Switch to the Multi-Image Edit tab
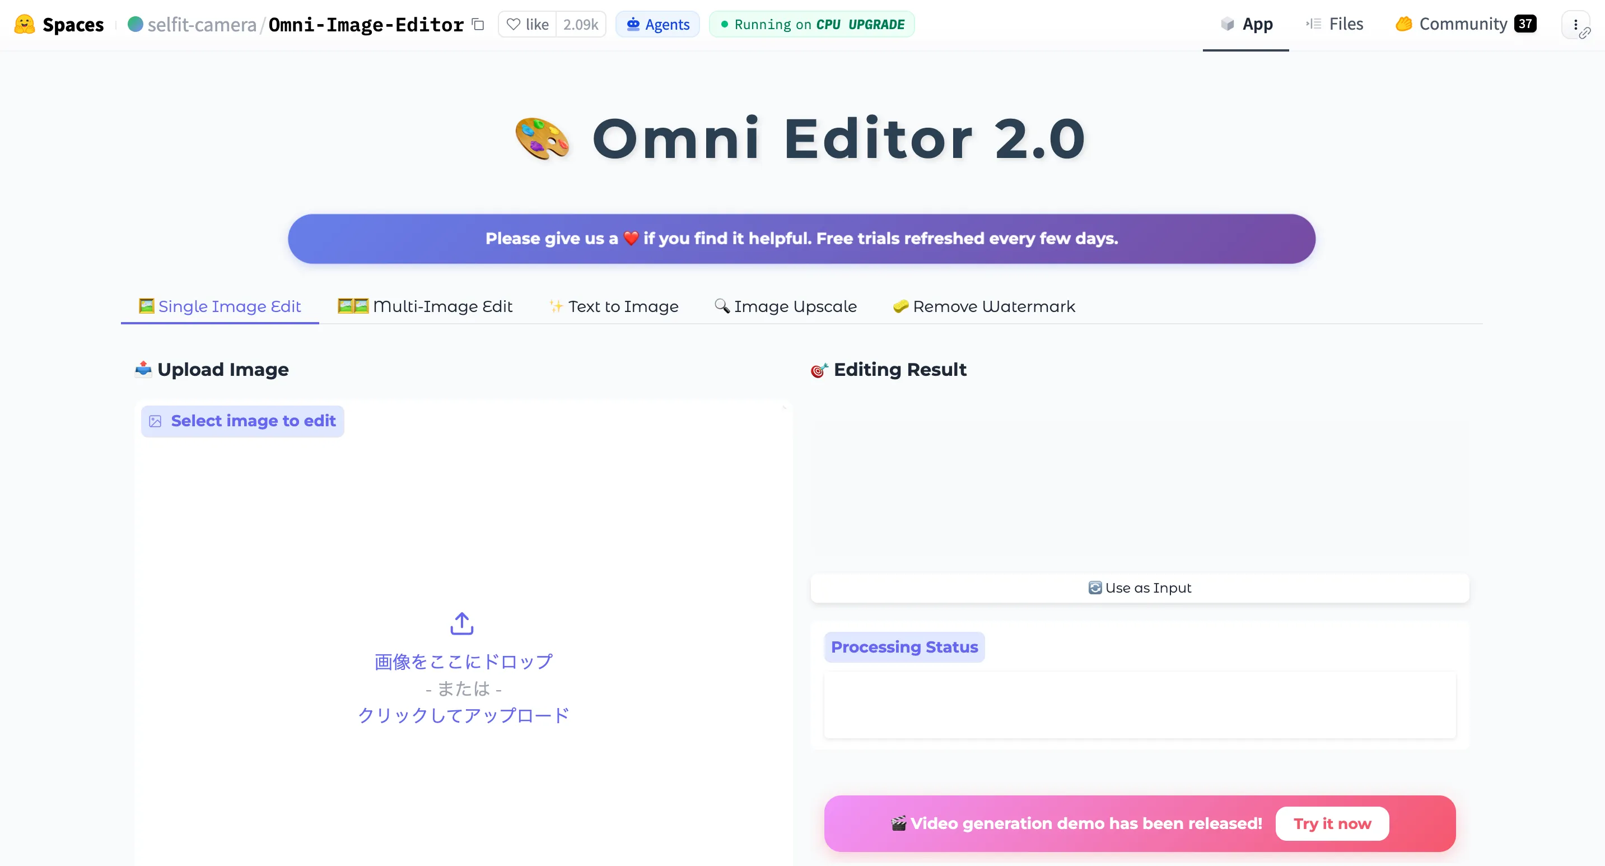The width and height of the screenshot is (1605, 866). 425,306
